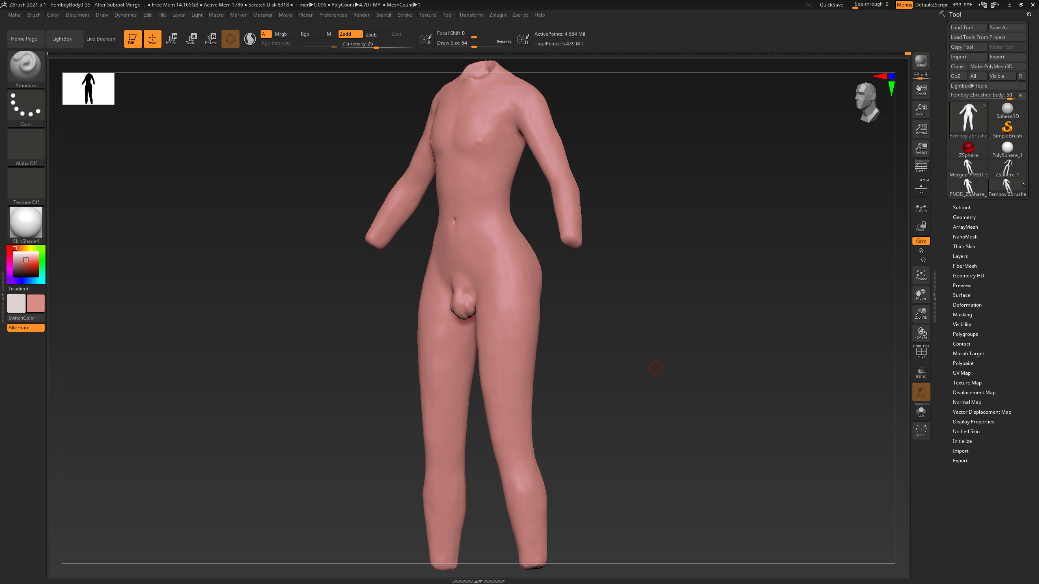1039x584 pixels.
Task: Click the BPR render icon
Action: point(921,61)
